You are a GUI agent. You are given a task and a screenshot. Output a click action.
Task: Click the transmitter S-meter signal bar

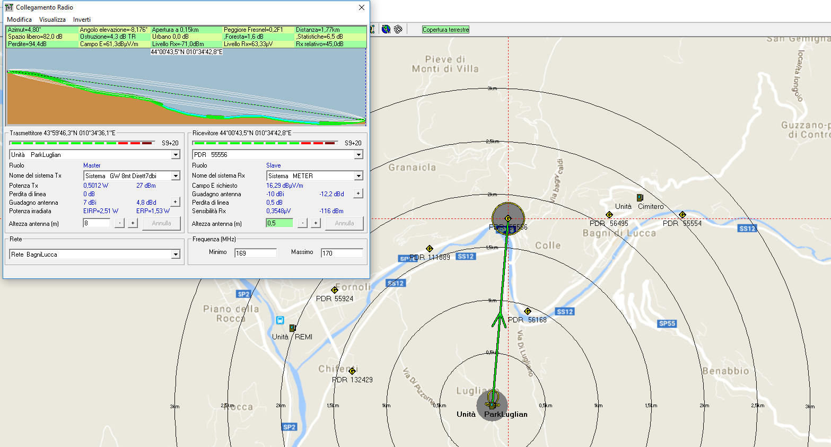[x=82, y=143]
